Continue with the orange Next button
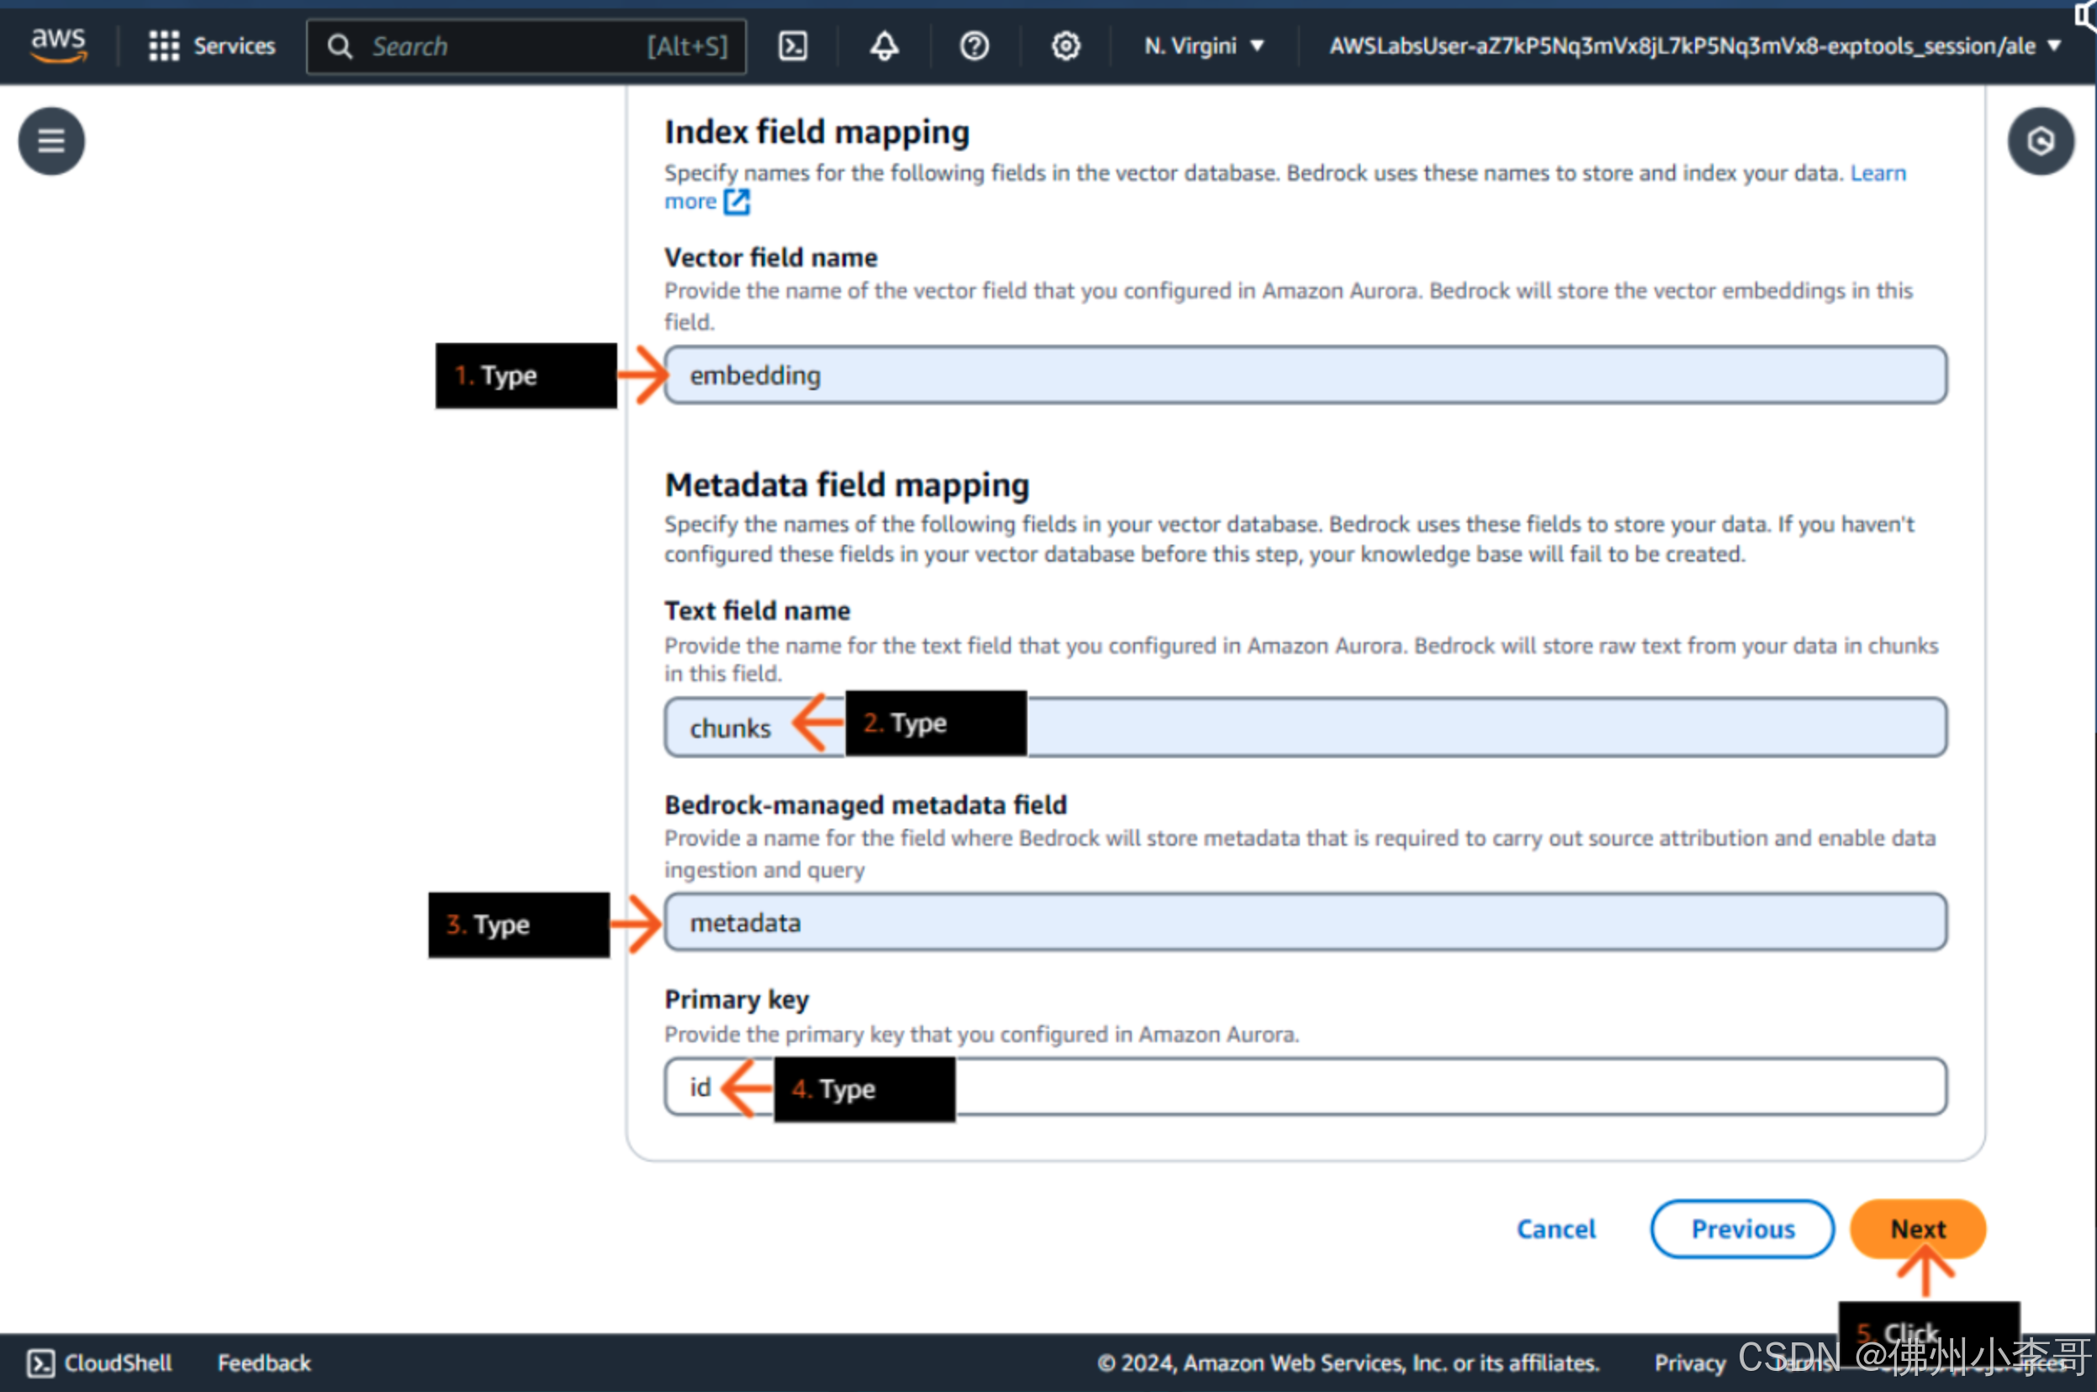The image size is (2097, 1392). [x=1918, y=1229]
